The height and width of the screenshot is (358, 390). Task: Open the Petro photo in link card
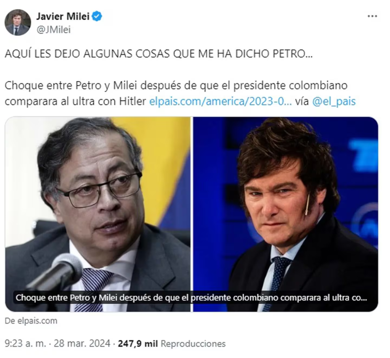[98, 214]
